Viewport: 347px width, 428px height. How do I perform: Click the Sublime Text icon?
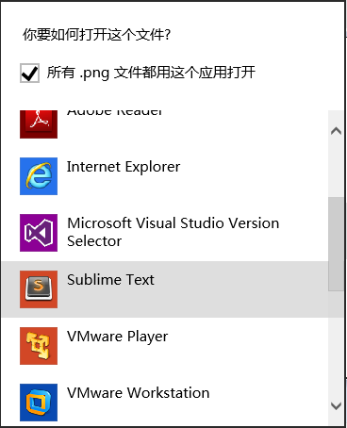pos(39,289)
